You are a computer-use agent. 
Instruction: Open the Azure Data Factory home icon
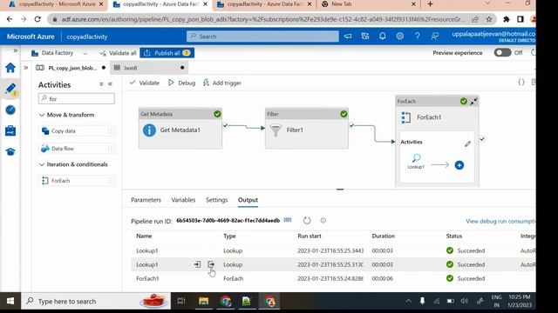click(x=10, y=68)
